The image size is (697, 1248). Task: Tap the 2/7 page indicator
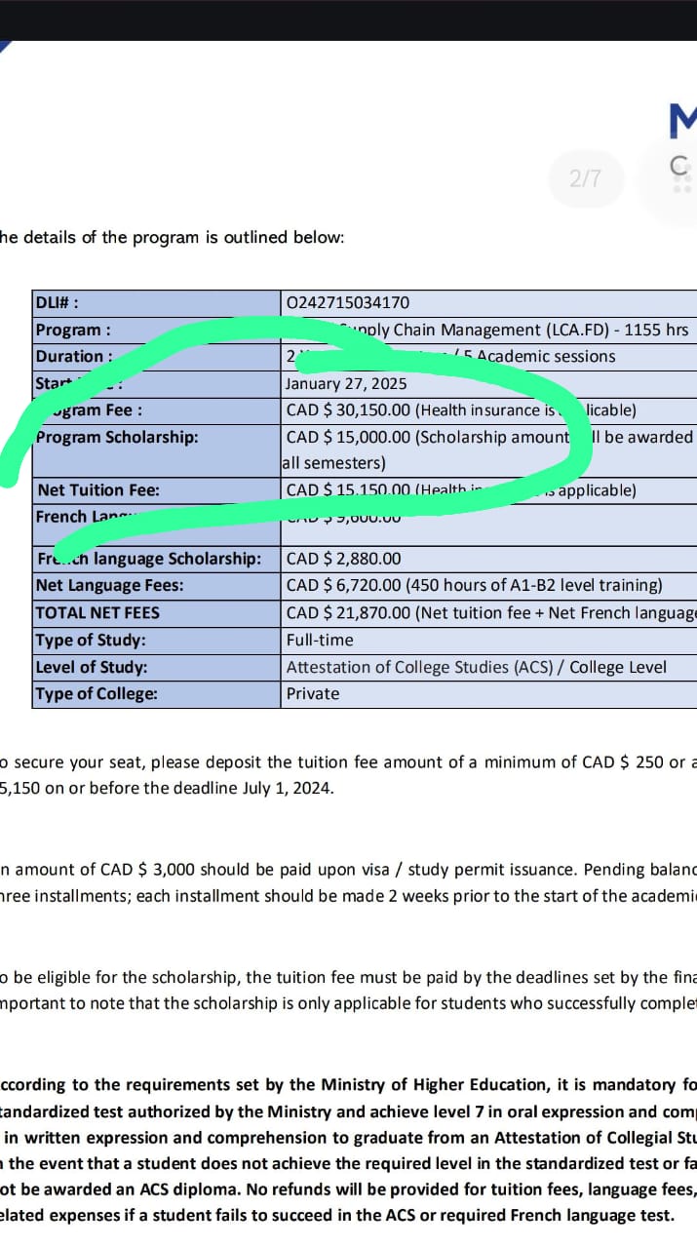585,178
